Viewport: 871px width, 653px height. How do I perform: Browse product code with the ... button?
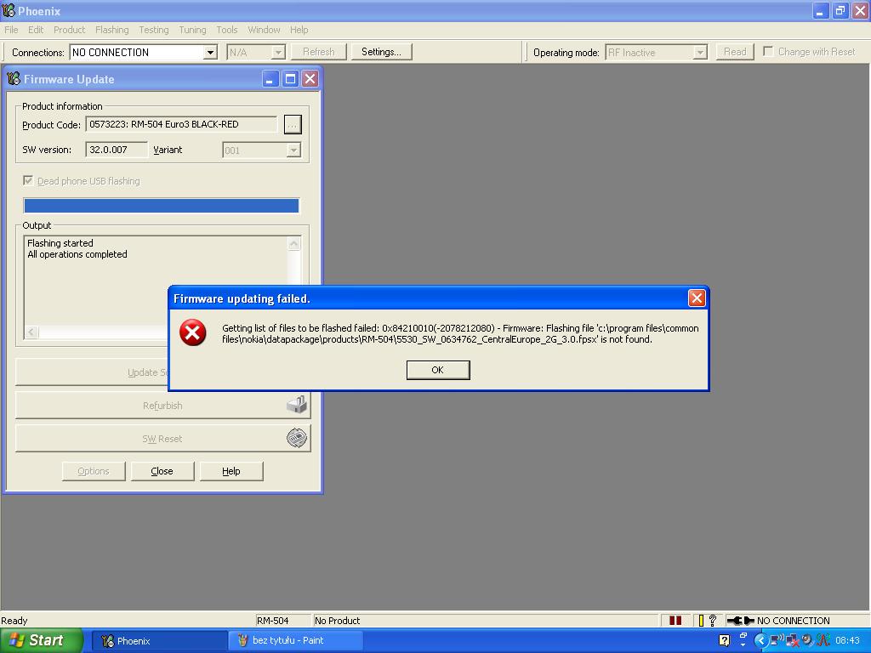[x=293, y=124]
